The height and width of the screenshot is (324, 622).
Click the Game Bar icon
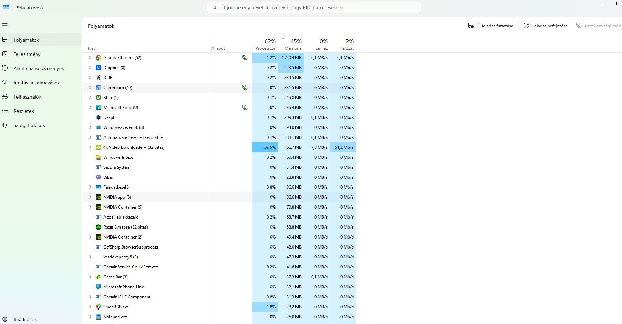98,277
